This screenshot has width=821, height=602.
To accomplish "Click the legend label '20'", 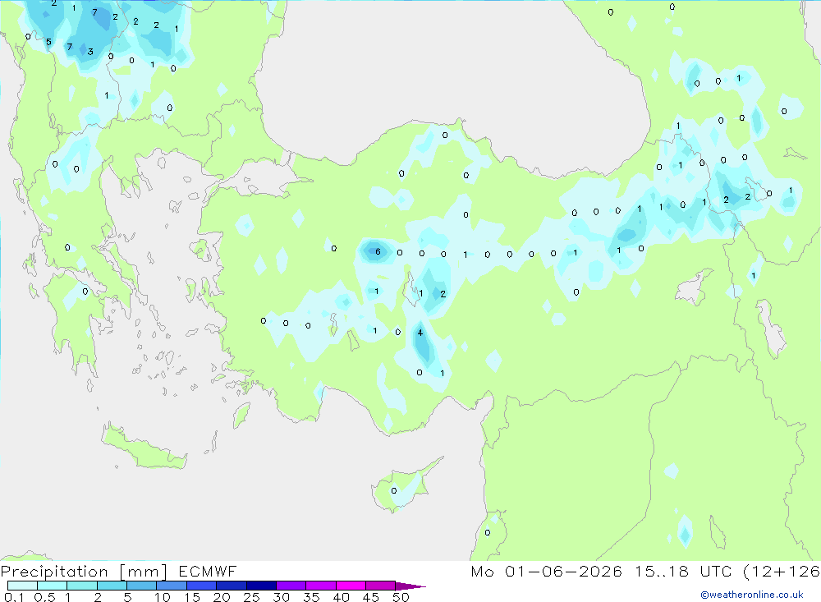I will click(222, 597).
